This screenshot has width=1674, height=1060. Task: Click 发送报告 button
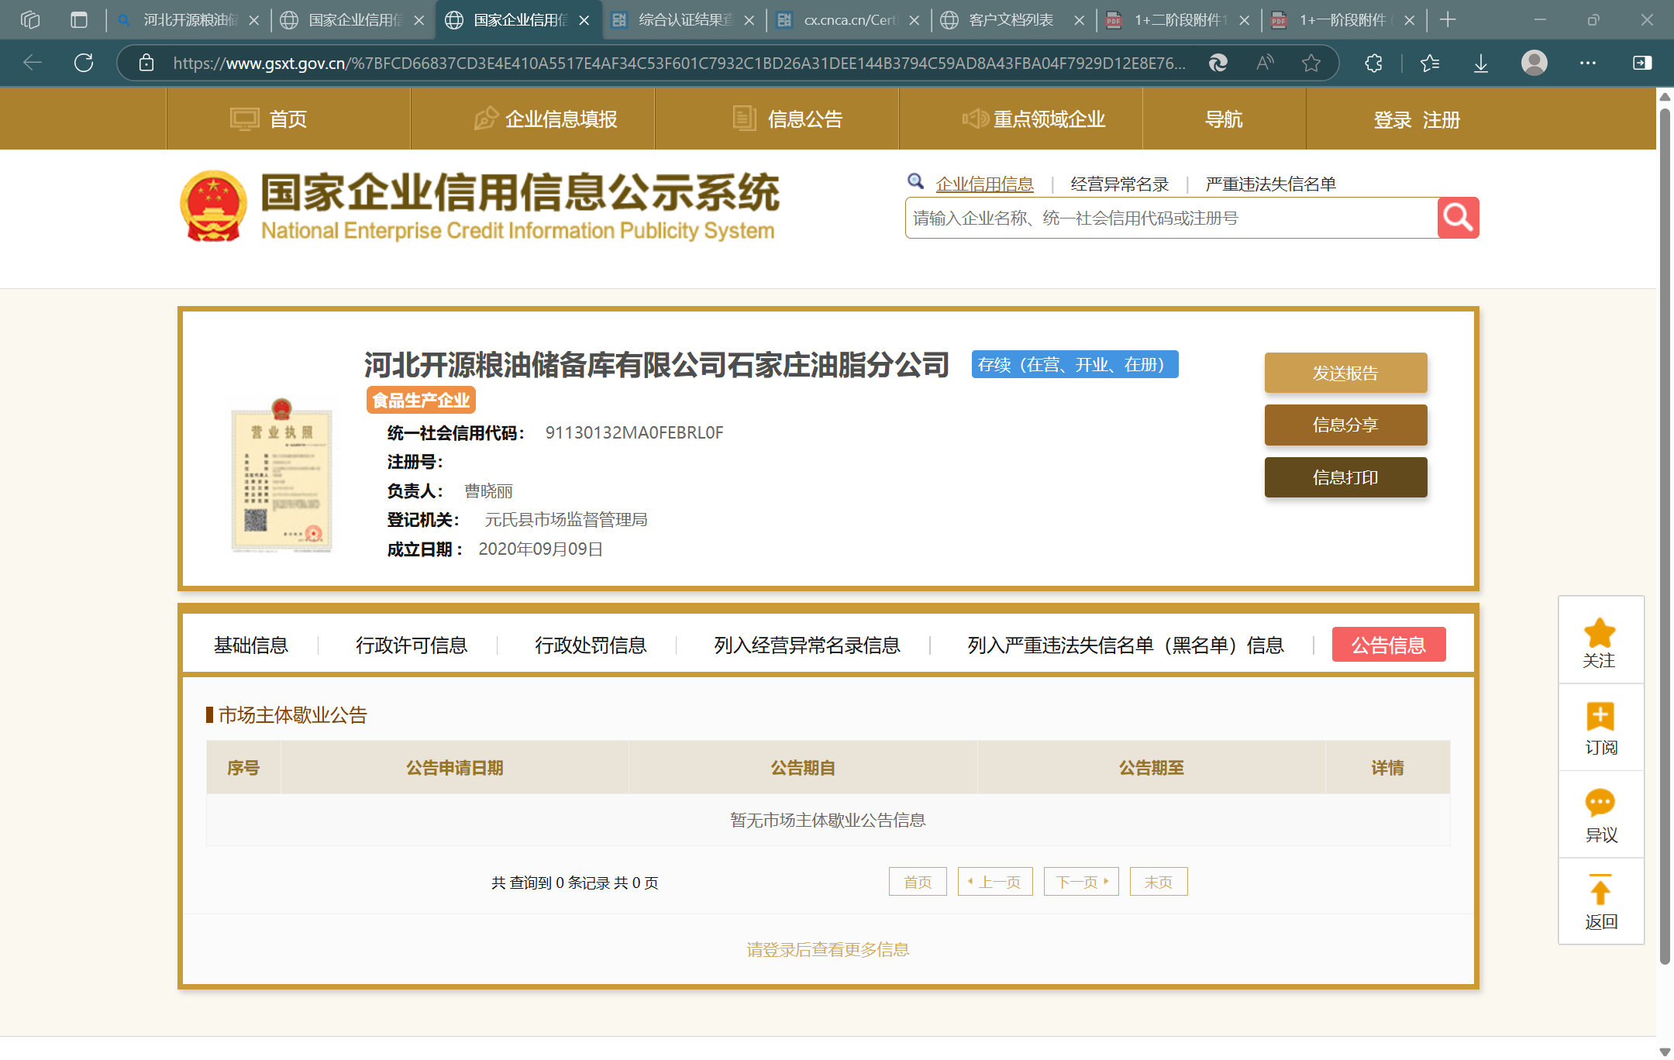(1345, 373)
